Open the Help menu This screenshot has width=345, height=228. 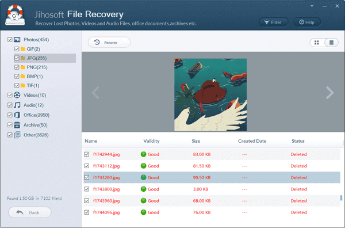(x=306, y=22)
